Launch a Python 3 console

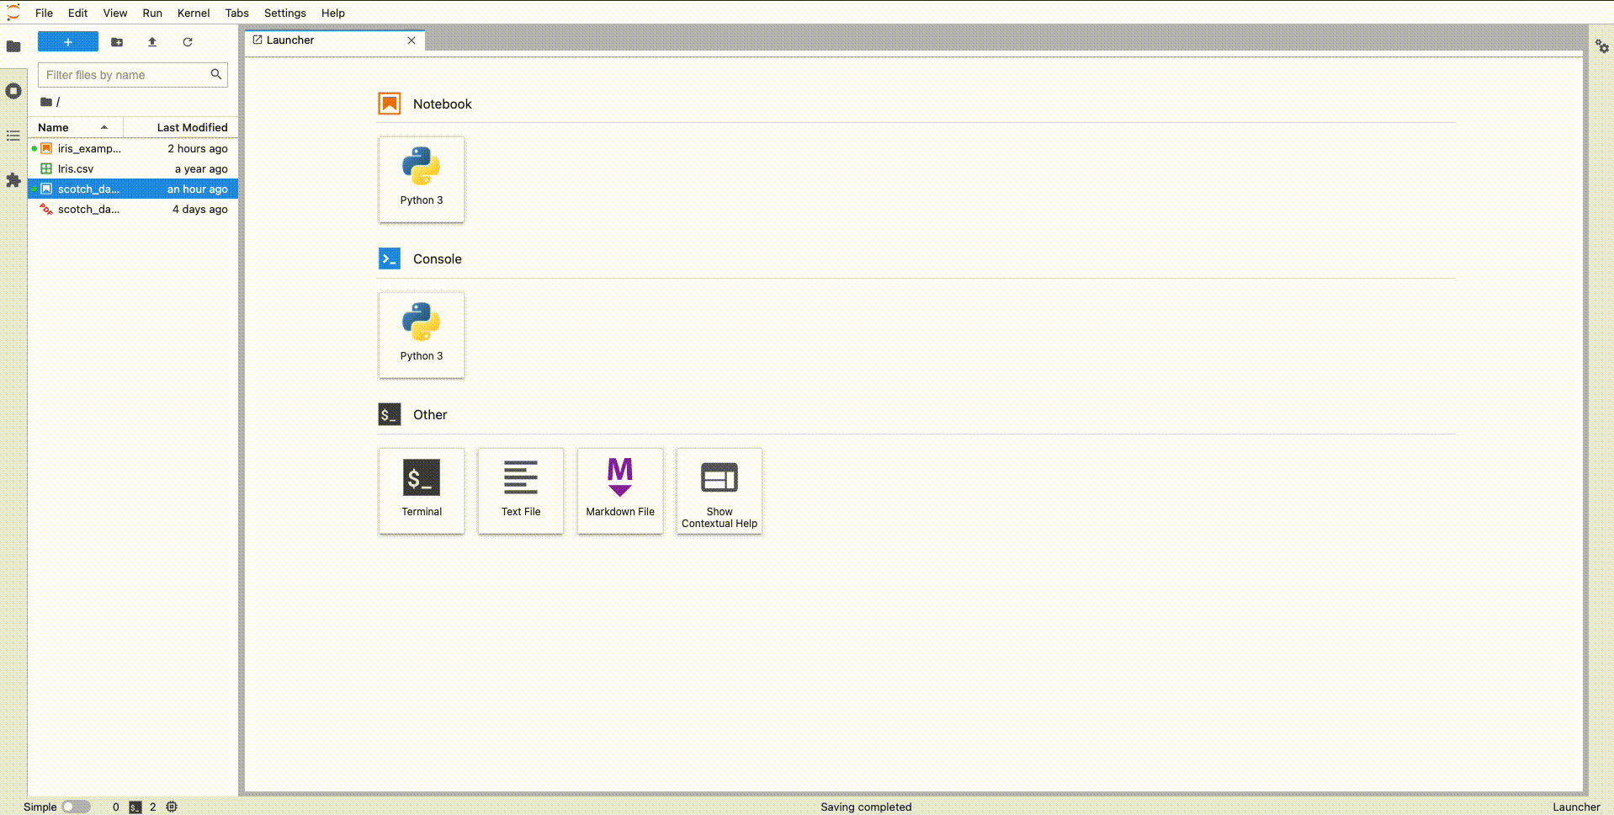[422, 335]
